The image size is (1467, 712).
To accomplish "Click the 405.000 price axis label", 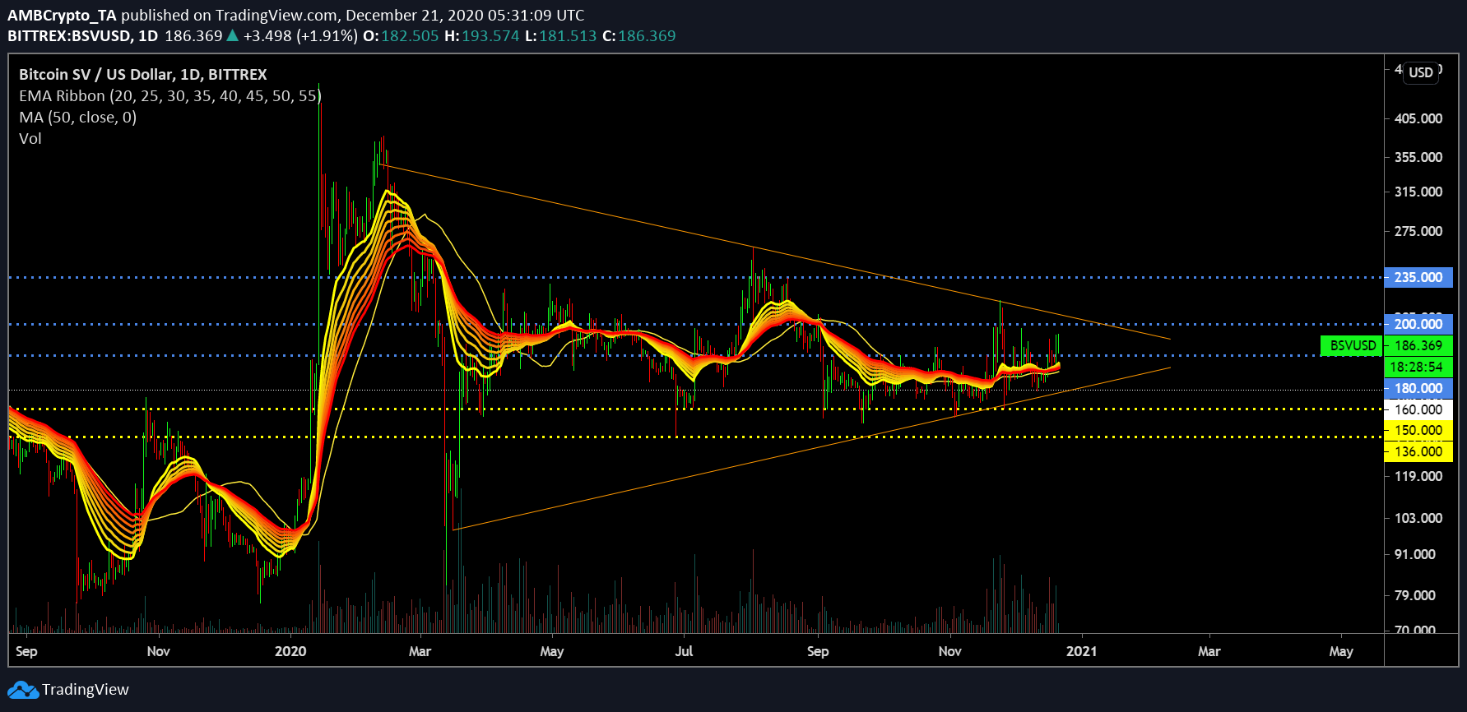I will (x=1418, y=118).
